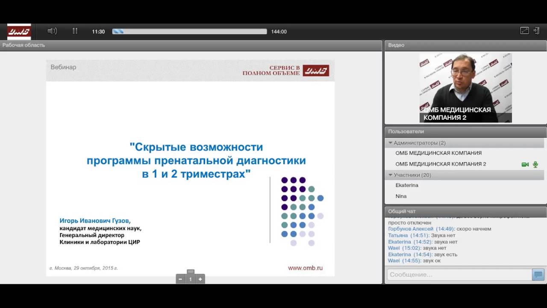Click the total duration 144:00 label
Screen dimensions: 547x308
coord(279,32)
